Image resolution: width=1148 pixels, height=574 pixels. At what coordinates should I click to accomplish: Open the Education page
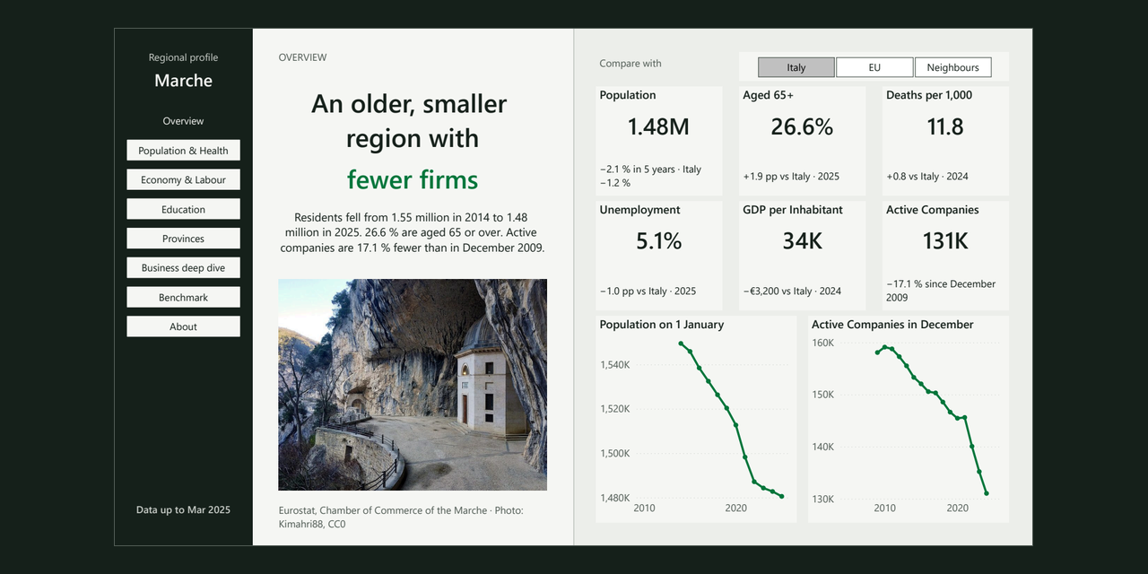click(183, 209)
